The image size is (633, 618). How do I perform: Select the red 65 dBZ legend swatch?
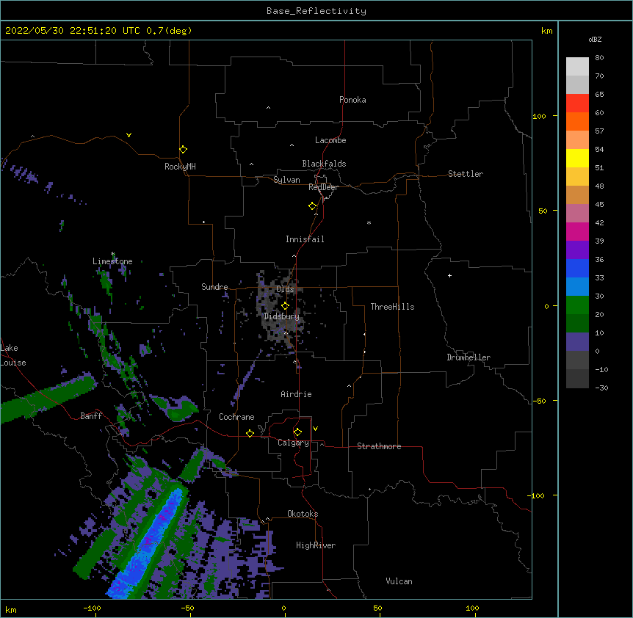pos(577,103)
